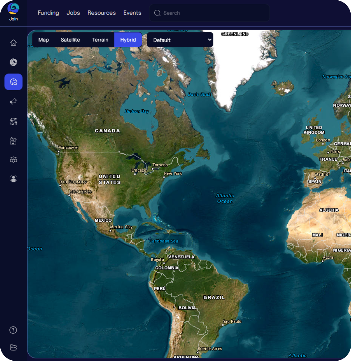Open the map discovery tool (highlighted sidebar icon)

pos(13,82)
